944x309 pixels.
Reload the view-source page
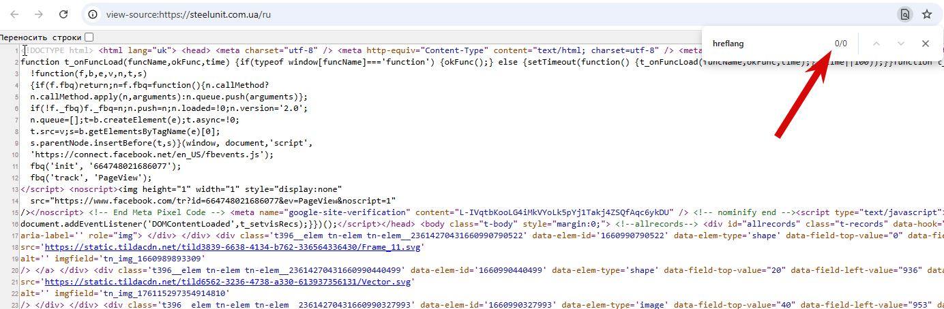(x=63, y=14)
